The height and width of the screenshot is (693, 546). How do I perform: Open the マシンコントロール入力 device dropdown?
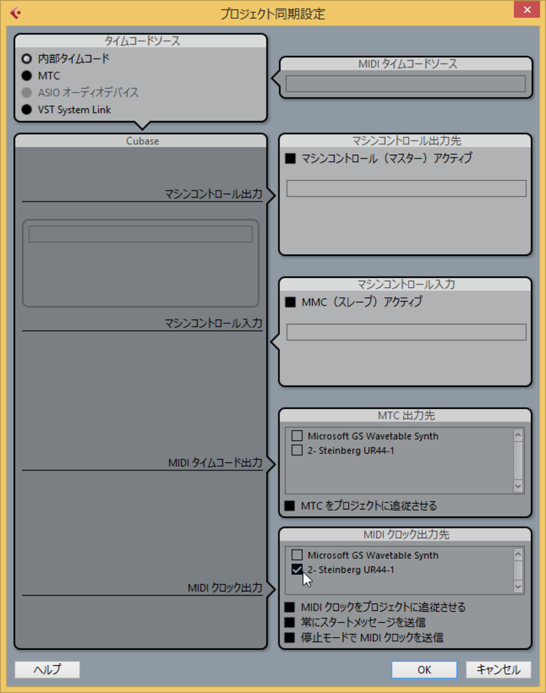click(406, 333)
